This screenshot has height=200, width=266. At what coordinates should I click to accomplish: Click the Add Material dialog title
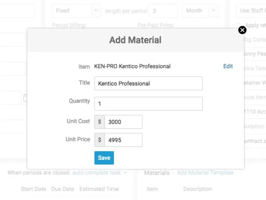tap(135, 40)
